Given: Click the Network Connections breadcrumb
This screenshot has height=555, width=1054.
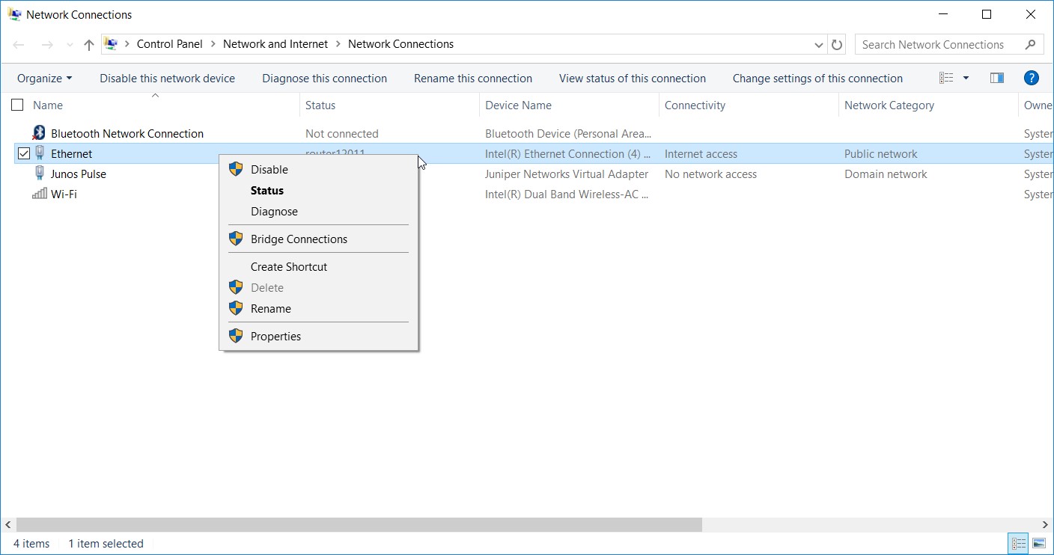Looking at the screenshot, I should click(x=400, y=44).
